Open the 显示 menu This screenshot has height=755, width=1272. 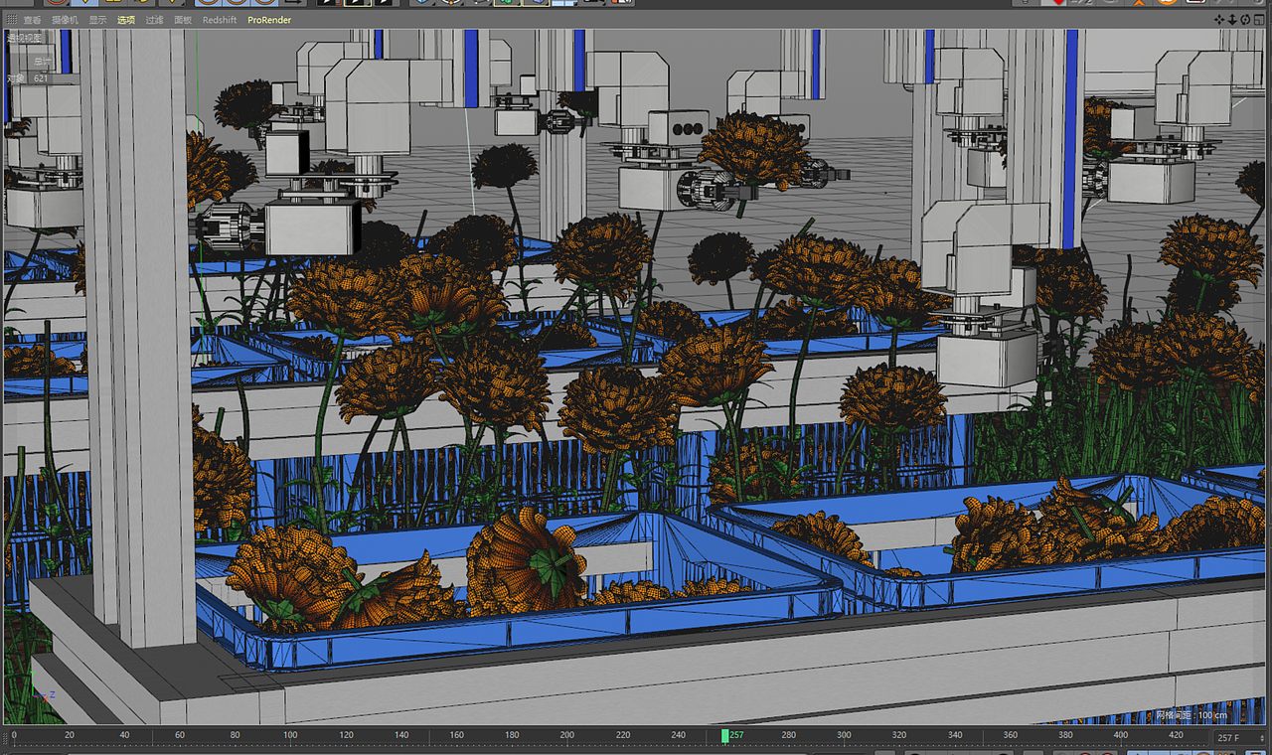pyautogui.click(x=97, y=20)
